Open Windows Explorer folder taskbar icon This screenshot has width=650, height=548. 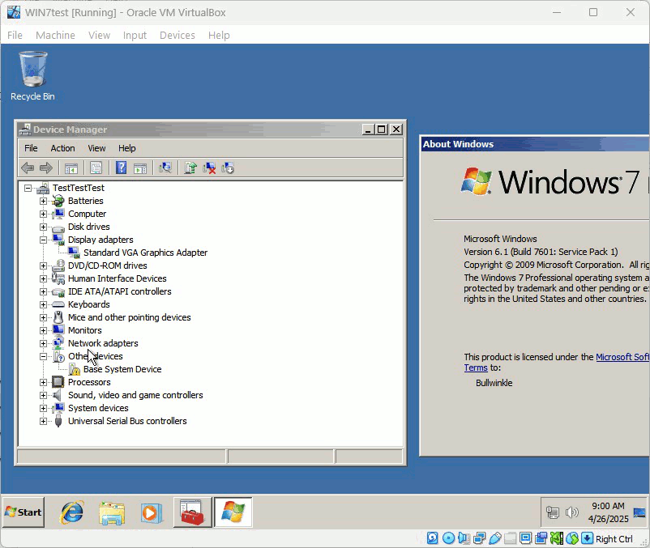(x=112, y=512)
